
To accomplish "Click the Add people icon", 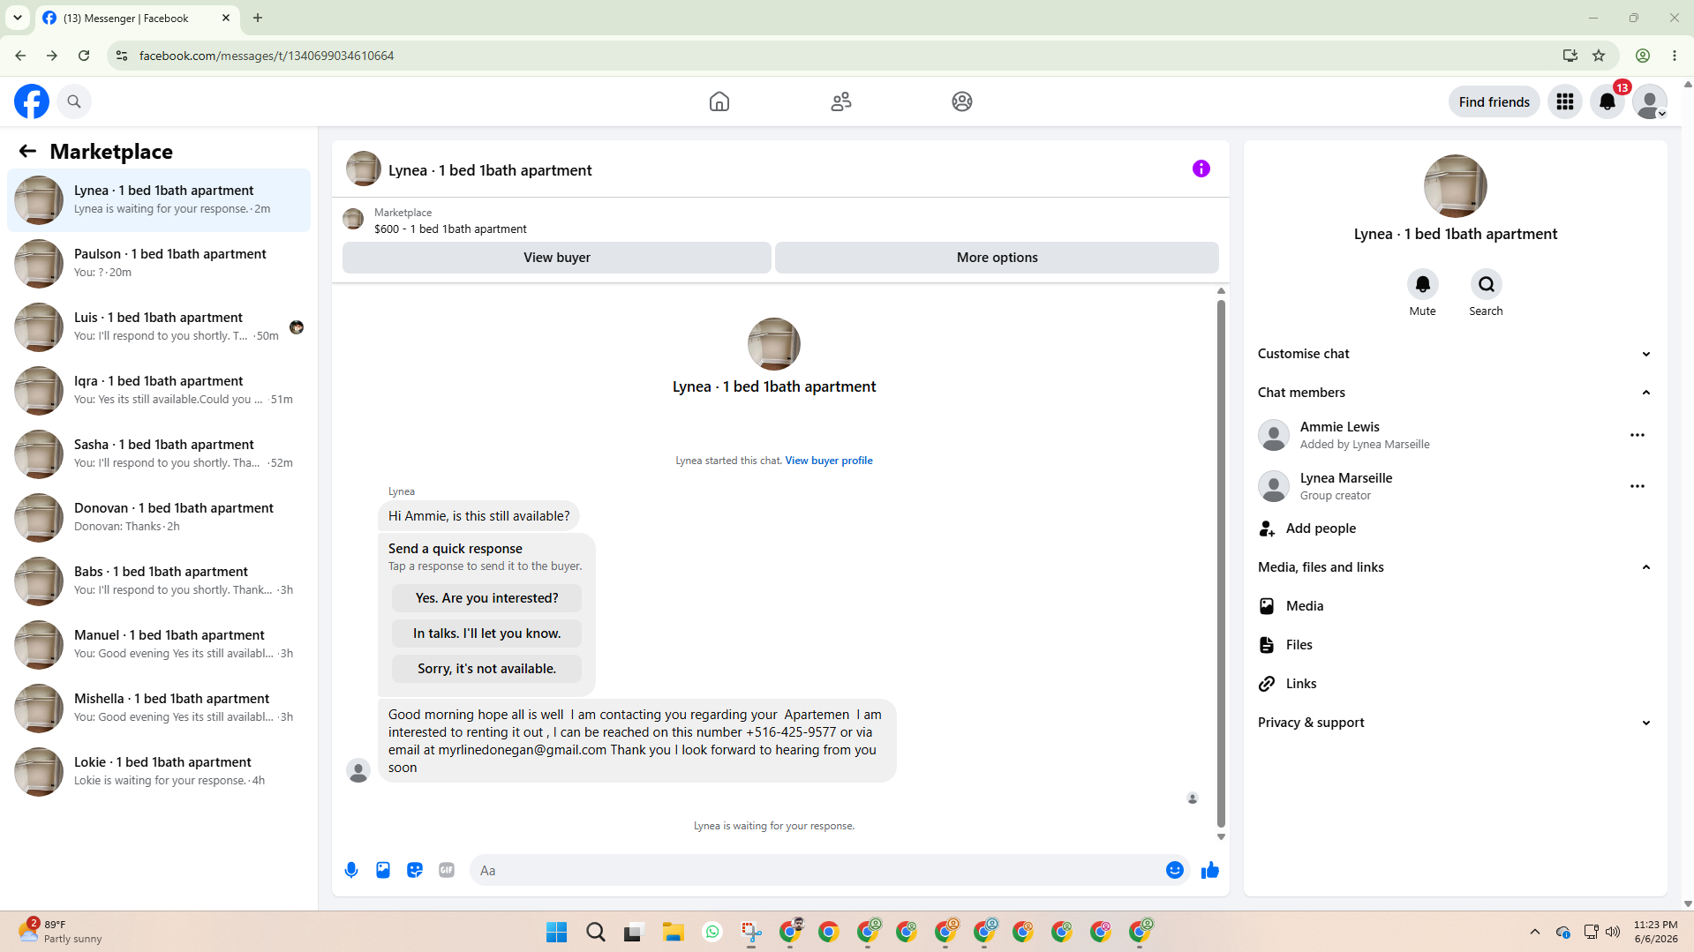I will [x=1268, y=528].
